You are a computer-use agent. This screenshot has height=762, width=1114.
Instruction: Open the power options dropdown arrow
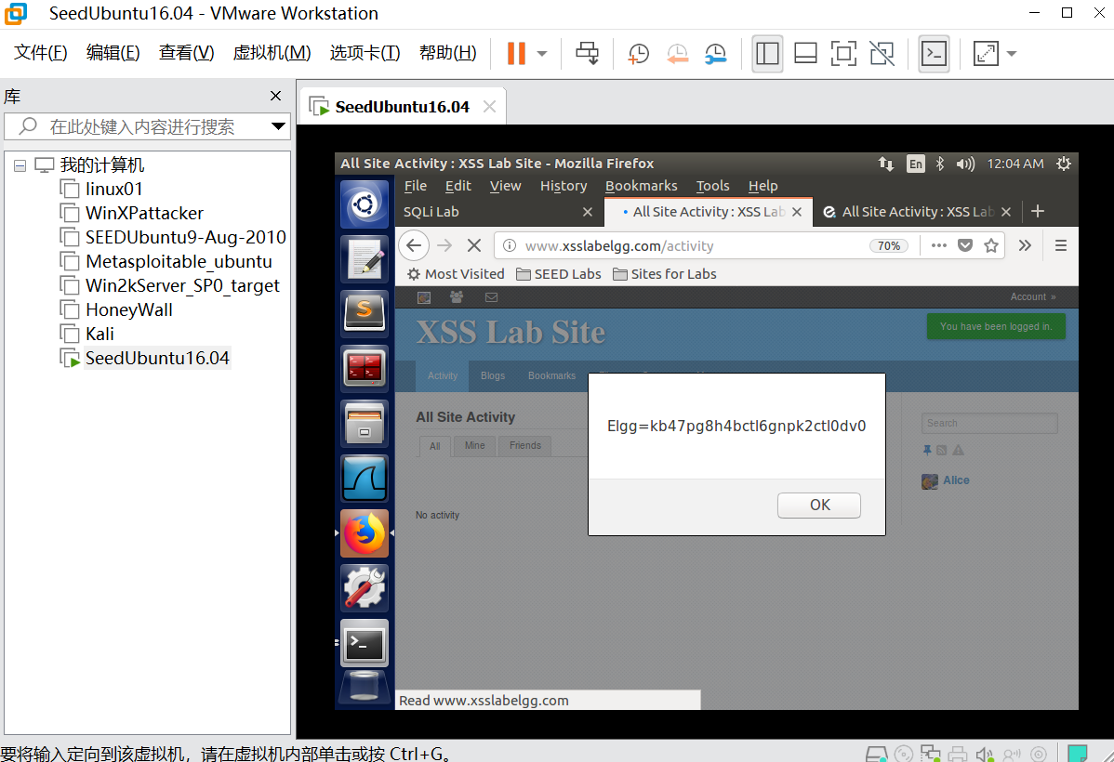[542, 53]
